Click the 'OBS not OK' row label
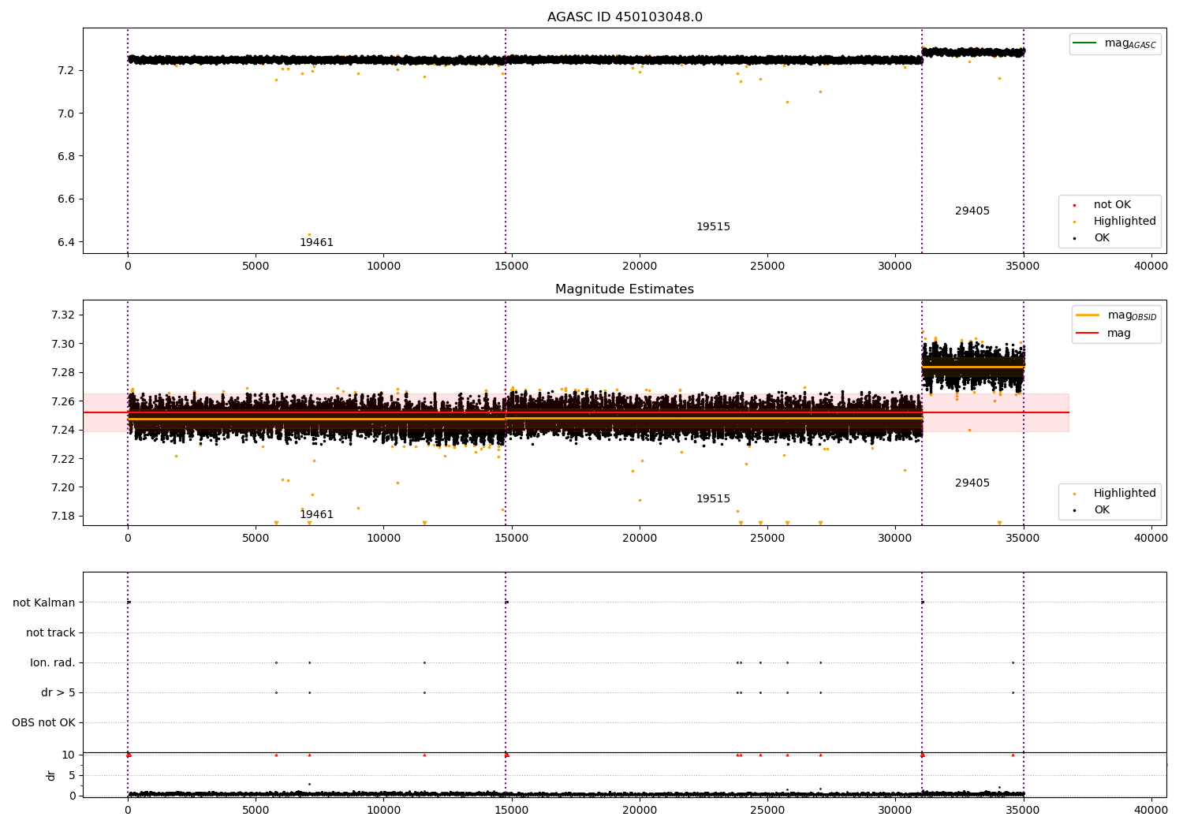Image resolution: width=1183 pixels, height=828 pixels. [x=44, y=723]
